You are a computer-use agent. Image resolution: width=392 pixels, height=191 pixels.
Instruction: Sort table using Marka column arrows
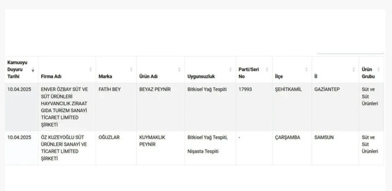click(x=131, y=70)
